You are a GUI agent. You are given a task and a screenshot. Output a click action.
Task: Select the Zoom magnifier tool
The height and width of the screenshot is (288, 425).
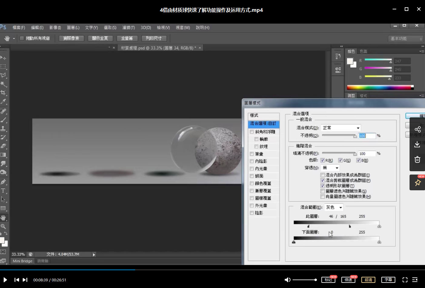3,226
